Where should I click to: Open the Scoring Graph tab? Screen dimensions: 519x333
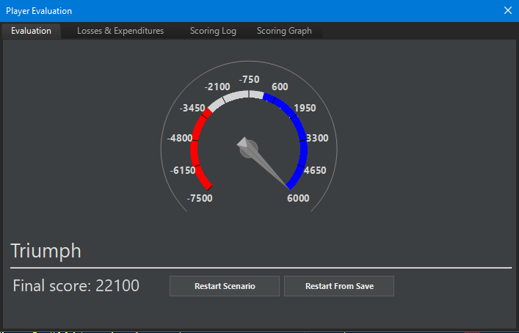click(284, 31)
